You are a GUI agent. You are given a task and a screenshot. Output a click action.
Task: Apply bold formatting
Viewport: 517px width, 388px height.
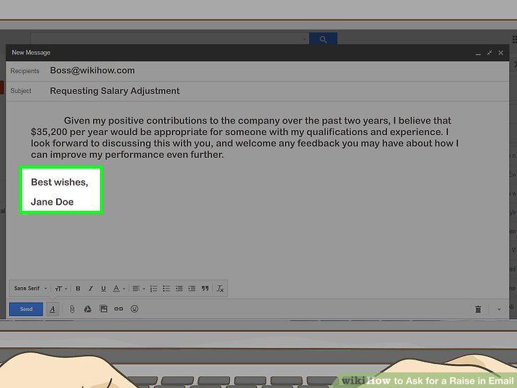(78, 289)
